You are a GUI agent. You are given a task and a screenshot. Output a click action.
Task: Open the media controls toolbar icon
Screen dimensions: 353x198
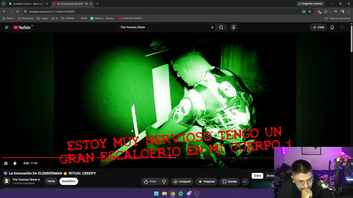(x=335, y=12)
